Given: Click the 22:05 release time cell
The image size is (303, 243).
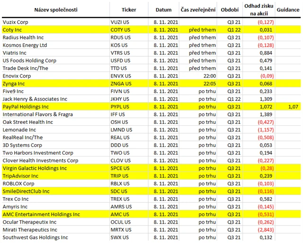Looking at the screenshot, I should click(207, 84).
